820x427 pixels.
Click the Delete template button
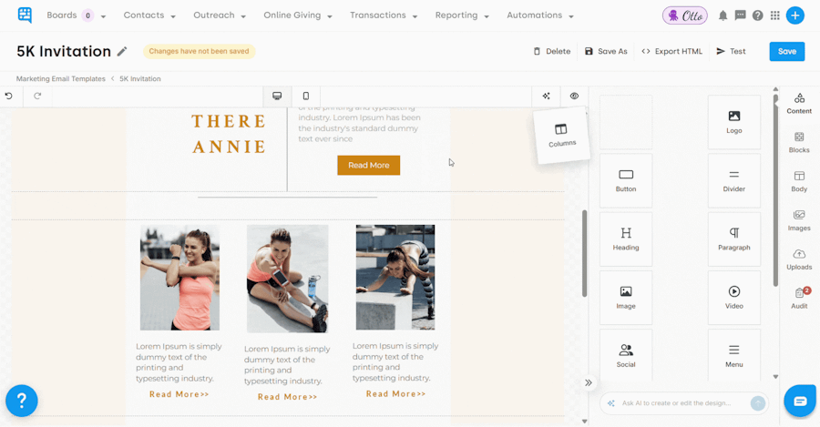tap(552, 51)
